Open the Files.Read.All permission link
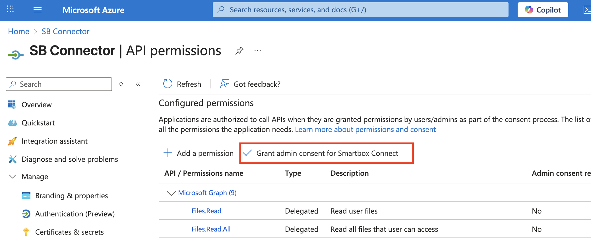This screenshot has height=244, width=591. click(211, 229)
